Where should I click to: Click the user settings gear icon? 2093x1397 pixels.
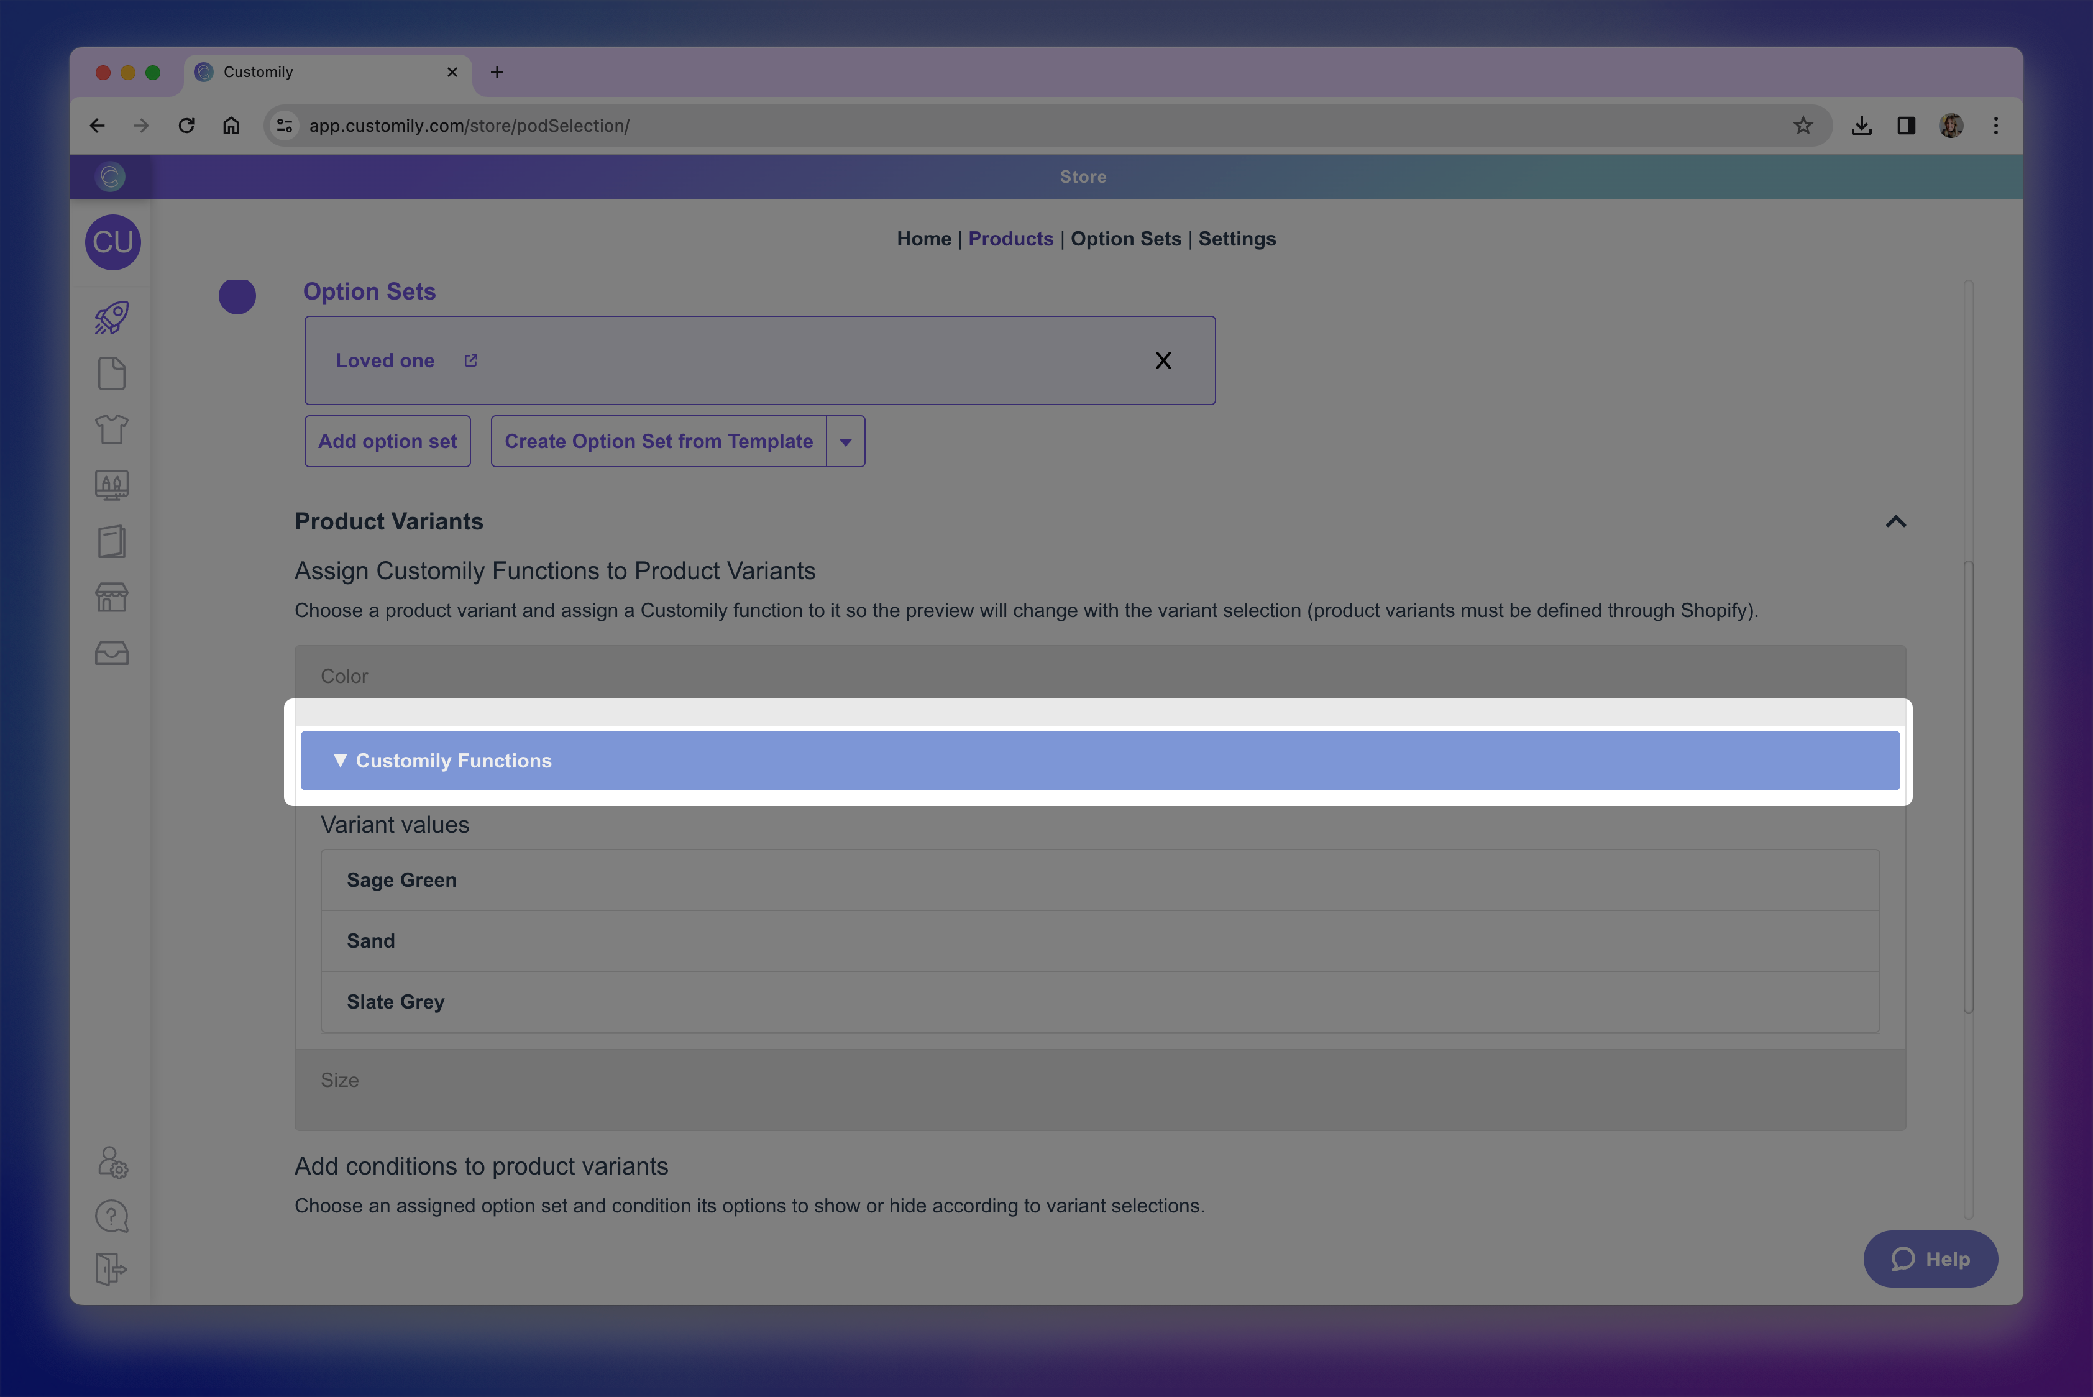[112, 1163]
